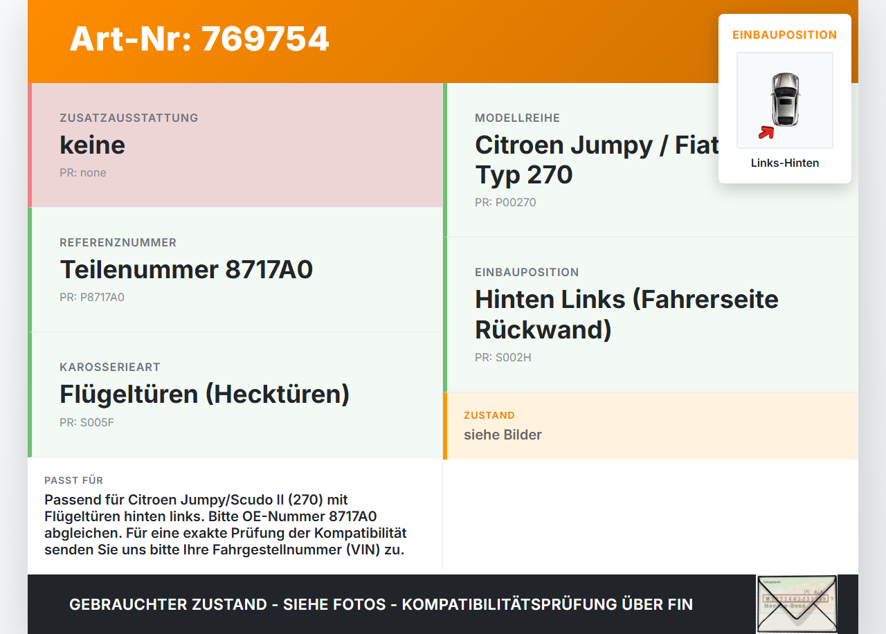Image resolution: width=886 pixels, height=634 pixels.
Task: Select the REFERENZNUMMER label
Action: [x=118, y=242]
